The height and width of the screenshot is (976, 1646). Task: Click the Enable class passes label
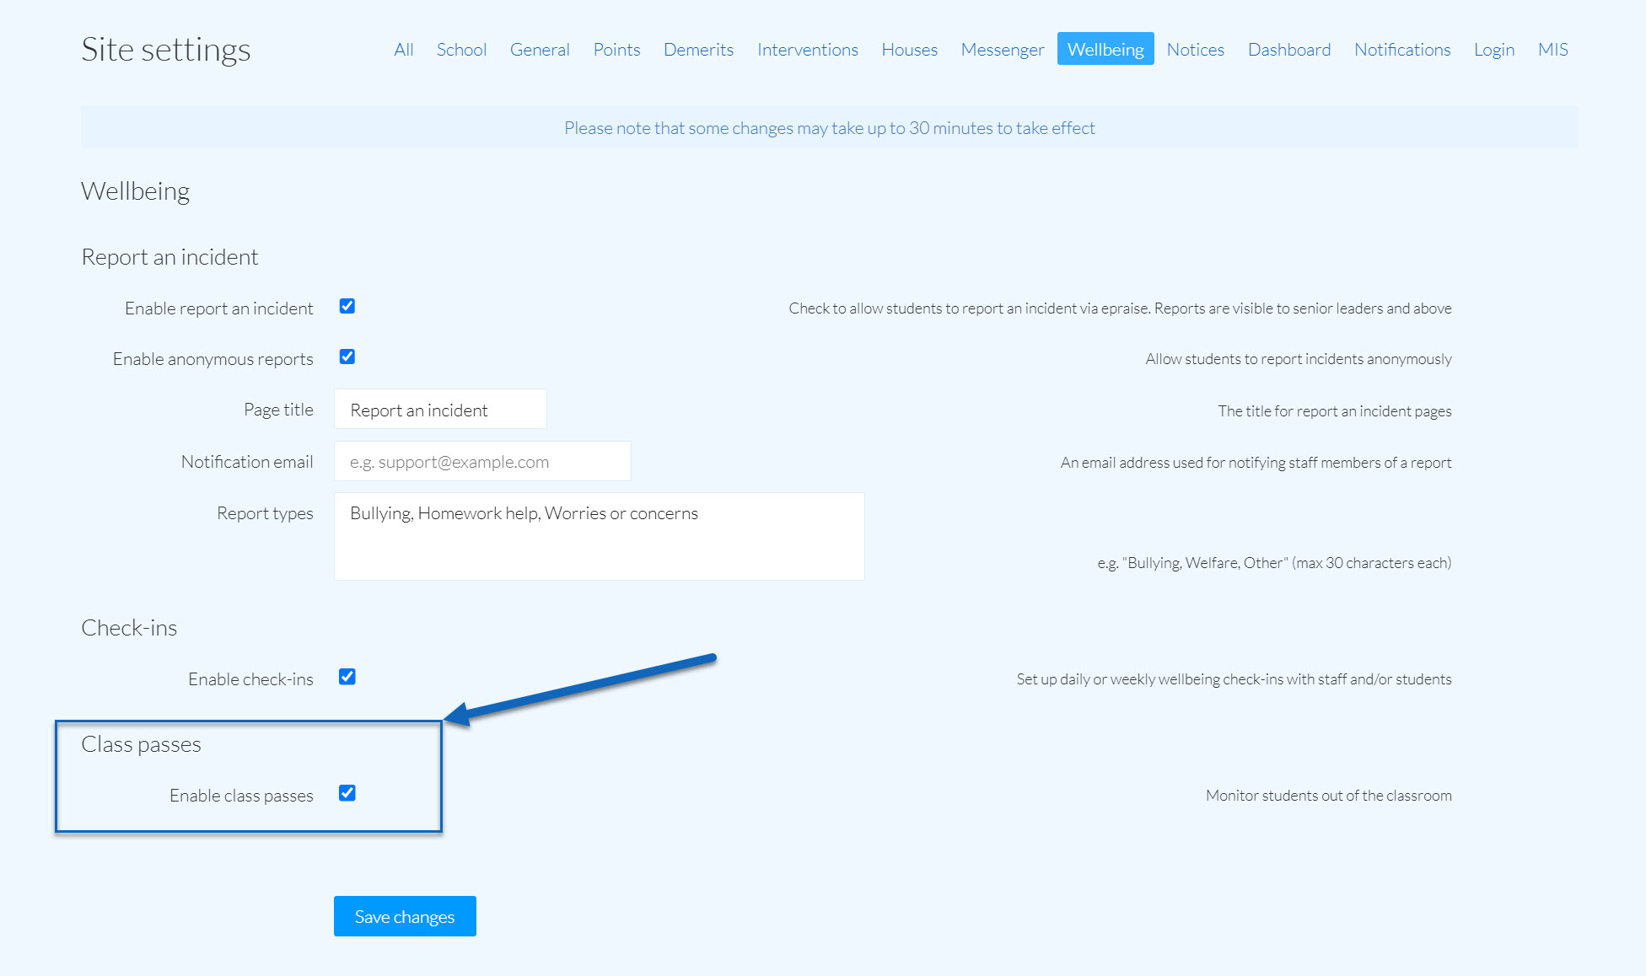[241, 796]
